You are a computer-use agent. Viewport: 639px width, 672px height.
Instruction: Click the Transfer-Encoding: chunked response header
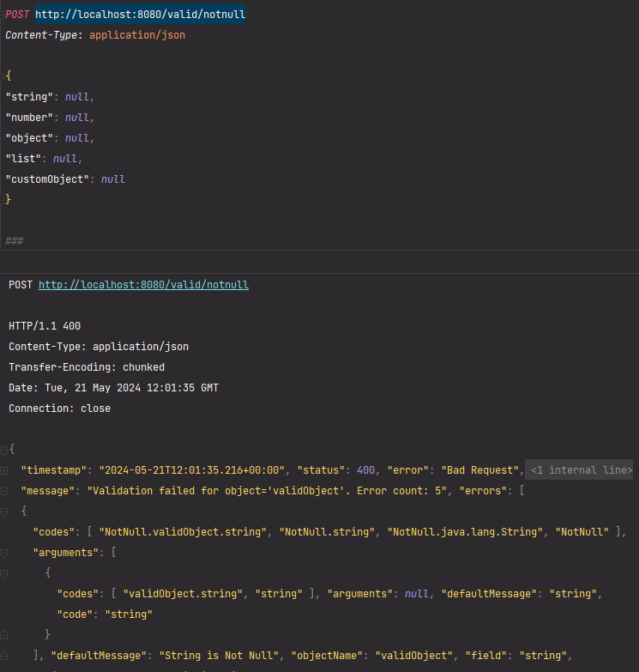coord(87,367)
